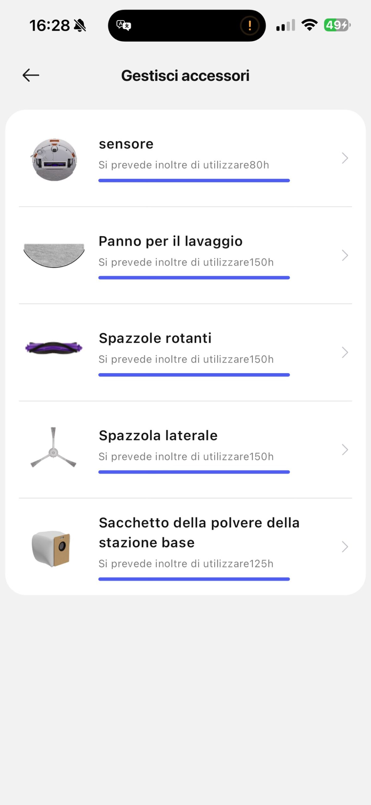Tap the back arrow icon
The width and height of the screenshot is (371, 805).
click(31, 75)
